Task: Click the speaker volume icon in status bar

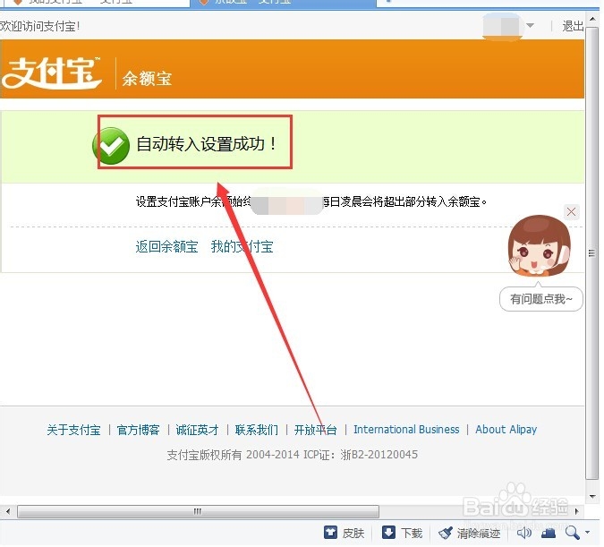Action: [524, 533]
